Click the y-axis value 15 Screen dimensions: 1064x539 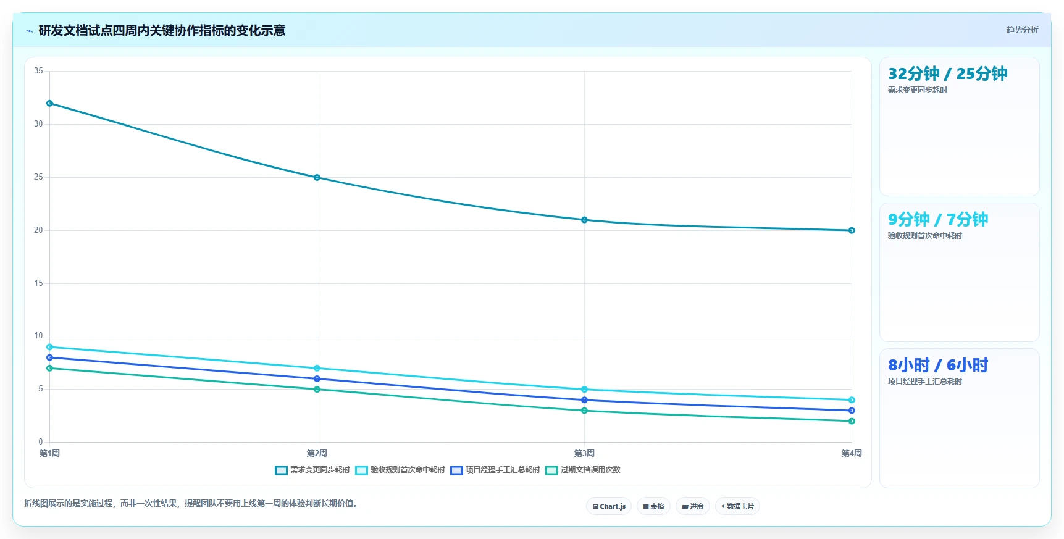point(38,283)
